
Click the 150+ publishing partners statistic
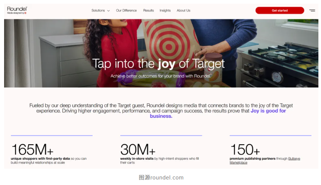pos(245,149)
